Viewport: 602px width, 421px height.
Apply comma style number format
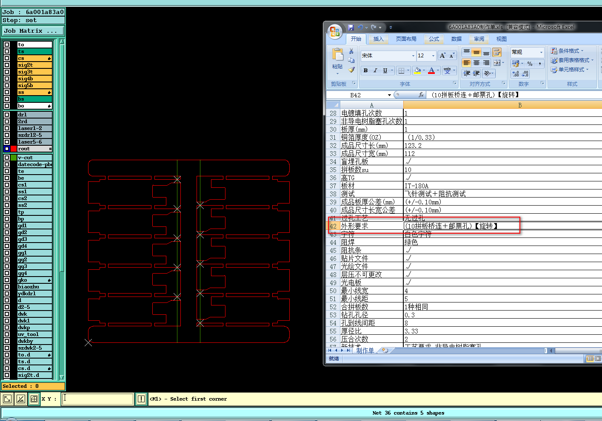pyautogui.click(x=540, y=64)
